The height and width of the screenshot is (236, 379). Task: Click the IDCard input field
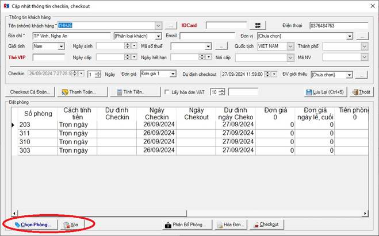click(x=226, y=25)
